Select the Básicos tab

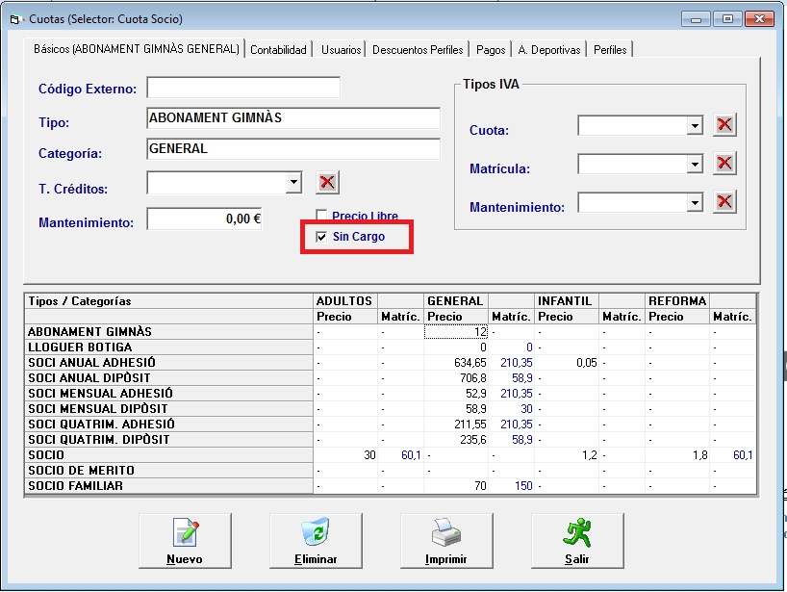136,49
